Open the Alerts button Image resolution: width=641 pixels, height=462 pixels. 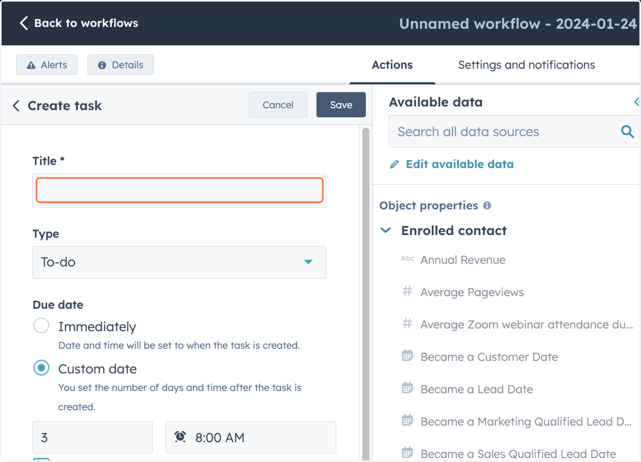coord(46,65)
